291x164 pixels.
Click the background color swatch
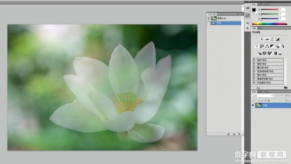[x=256, y=13]
